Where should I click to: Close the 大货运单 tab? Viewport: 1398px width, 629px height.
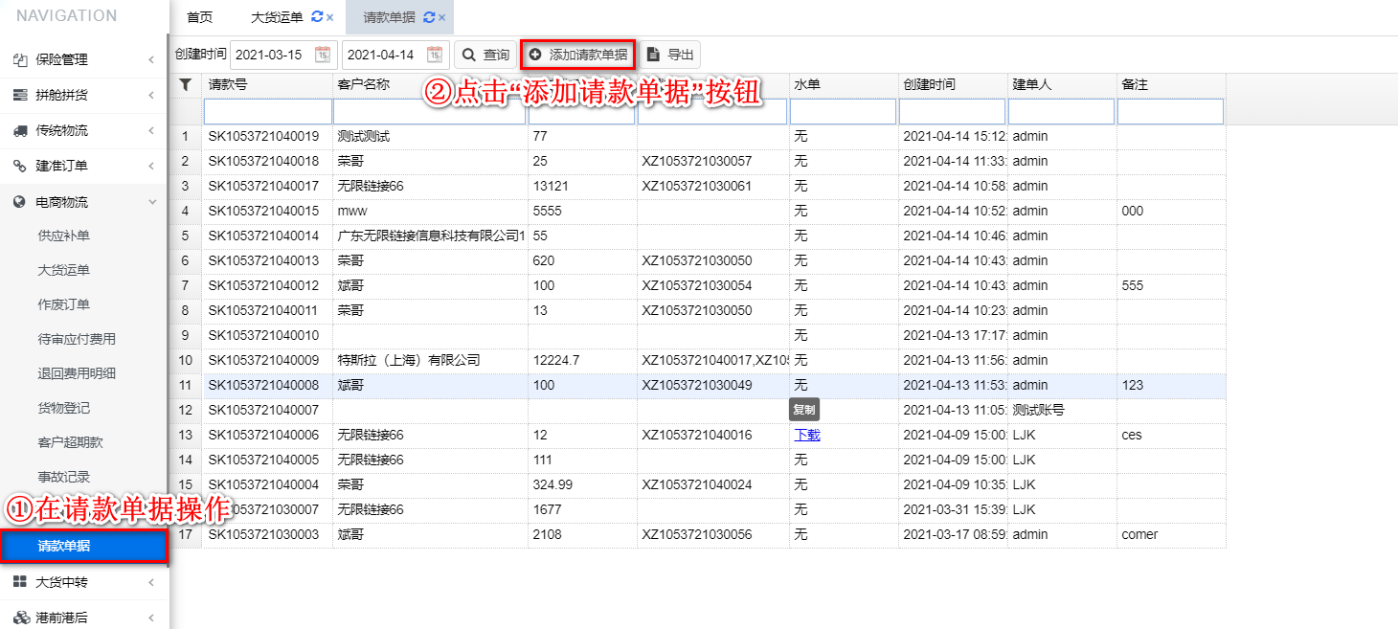(x=329, y=17)
